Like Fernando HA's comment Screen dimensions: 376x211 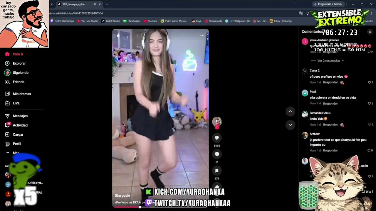point(370,125)
